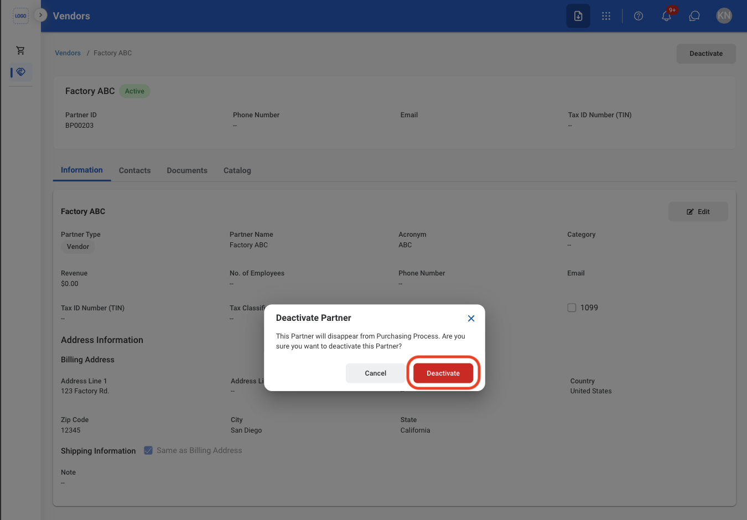Open the notifications bell icon

tap(667, 16)
